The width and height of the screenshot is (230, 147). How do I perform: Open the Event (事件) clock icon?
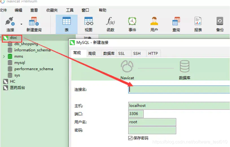pyautogui.click(x=132, y=21)
